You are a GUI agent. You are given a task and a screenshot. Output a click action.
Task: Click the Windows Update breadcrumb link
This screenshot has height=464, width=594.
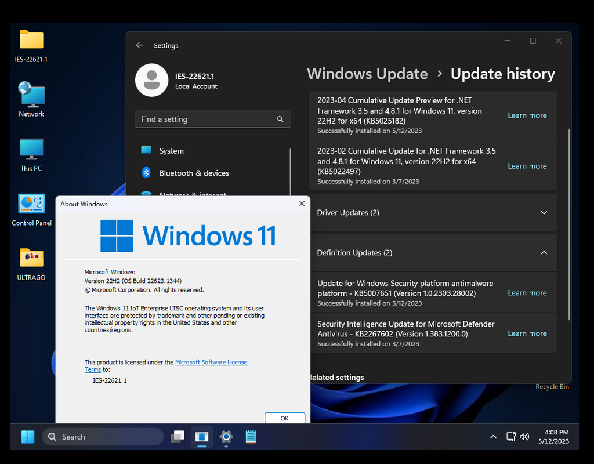point(367,74)
